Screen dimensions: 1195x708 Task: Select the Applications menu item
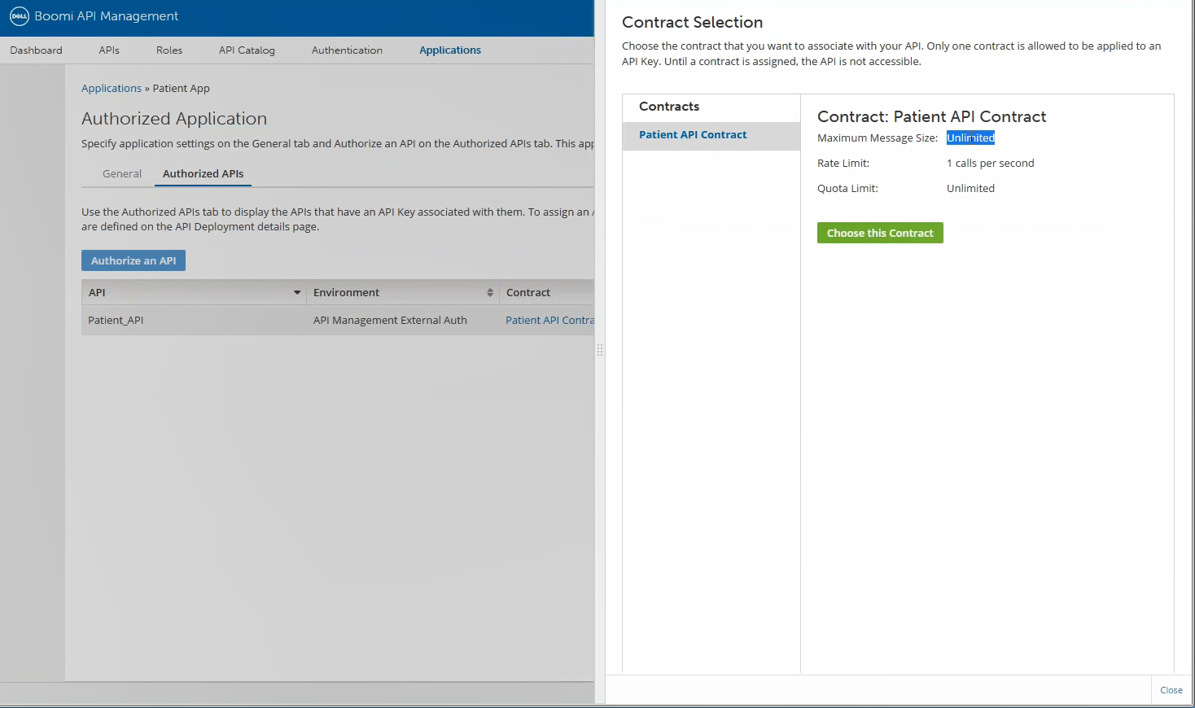click(450, 50)
